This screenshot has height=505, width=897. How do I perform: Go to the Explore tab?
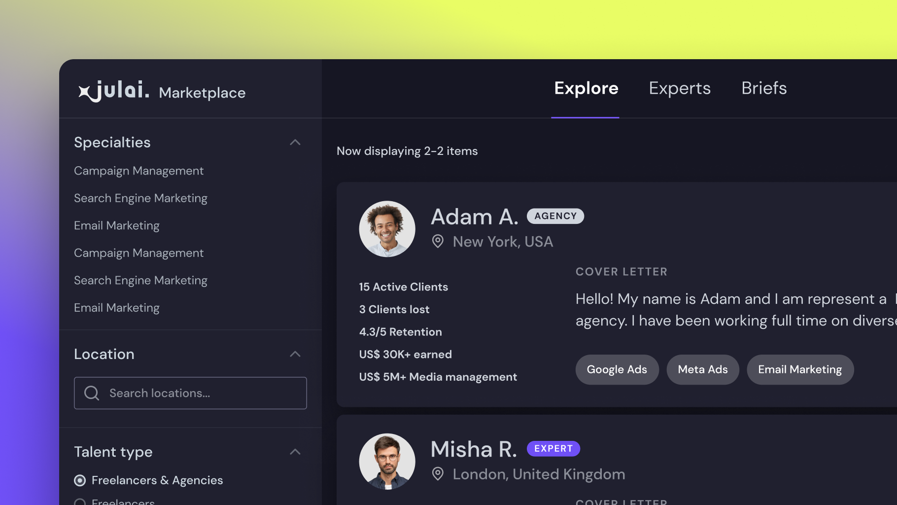pos(586,88)
